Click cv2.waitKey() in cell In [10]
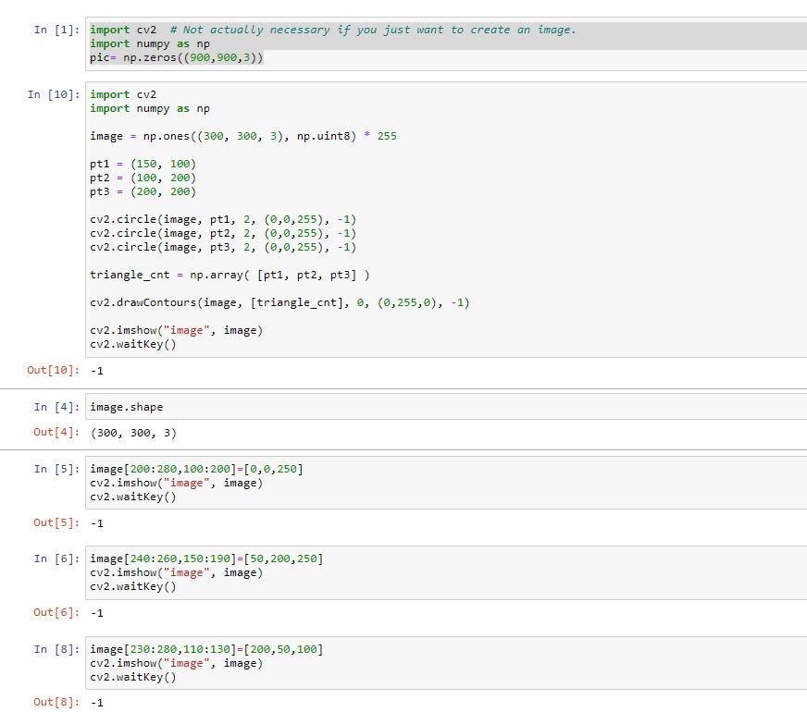Screen dimensions: 807x712 132,344
